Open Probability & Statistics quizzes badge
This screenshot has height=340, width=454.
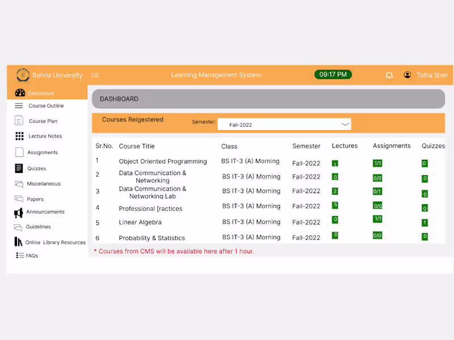(424, 236)
